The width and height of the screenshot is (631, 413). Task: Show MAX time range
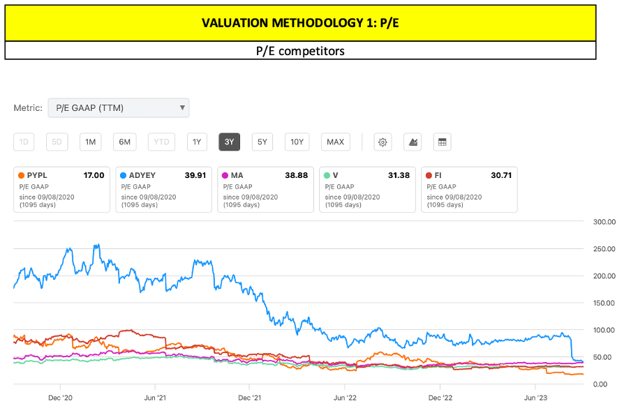pyautogui.click(x=335, y=142)
